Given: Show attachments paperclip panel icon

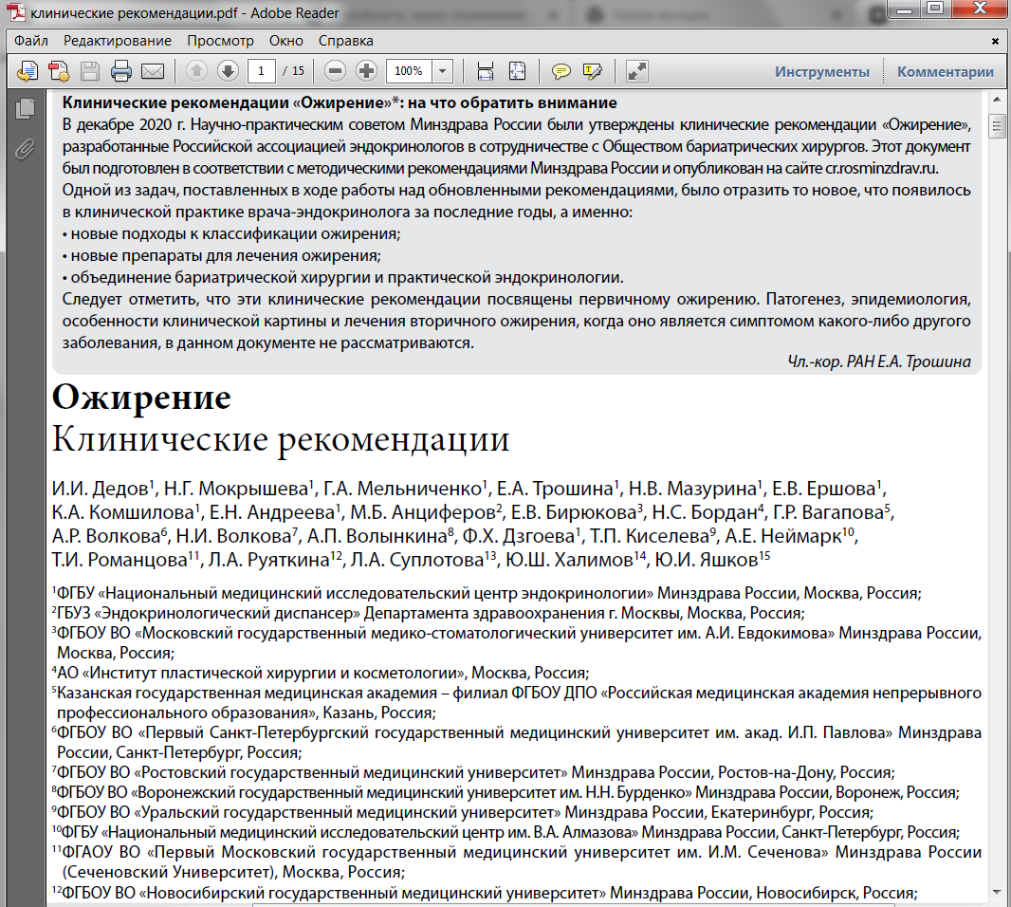Looking at the screenshot, I should pyautogui.click(x=26, y=150).
